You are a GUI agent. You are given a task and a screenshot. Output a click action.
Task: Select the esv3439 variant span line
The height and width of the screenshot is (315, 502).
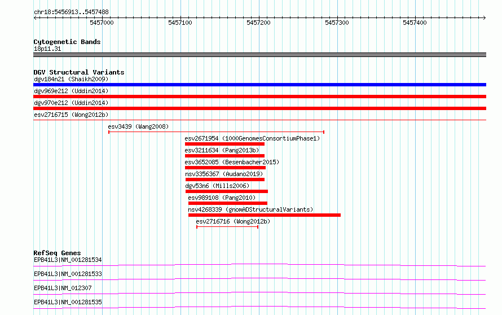[x=217, y=132]
